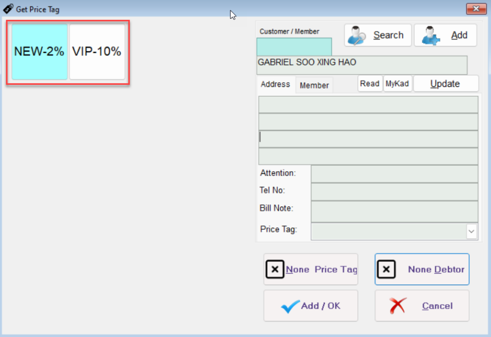Click the Search customer button
This screenshot has height=337, width=491.
[377, 35]
